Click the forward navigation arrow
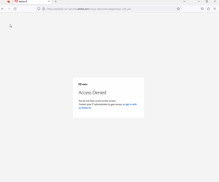Screen dimensions: 219x182 click(x=9, y=9)
